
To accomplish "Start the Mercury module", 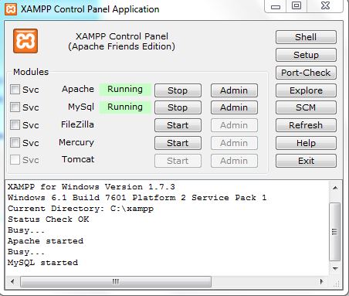I will coord(178,143).
